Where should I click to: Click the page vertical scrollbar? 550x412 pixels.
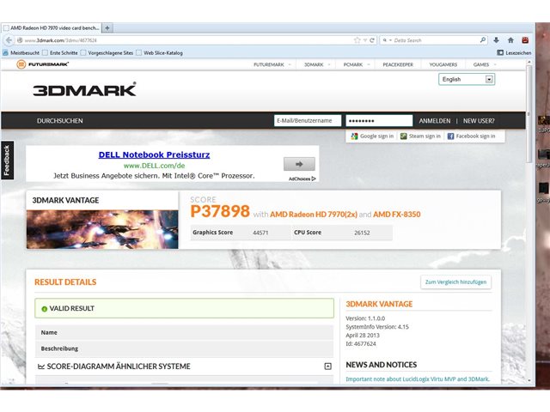pyautogui.click(x=529, y=116)
